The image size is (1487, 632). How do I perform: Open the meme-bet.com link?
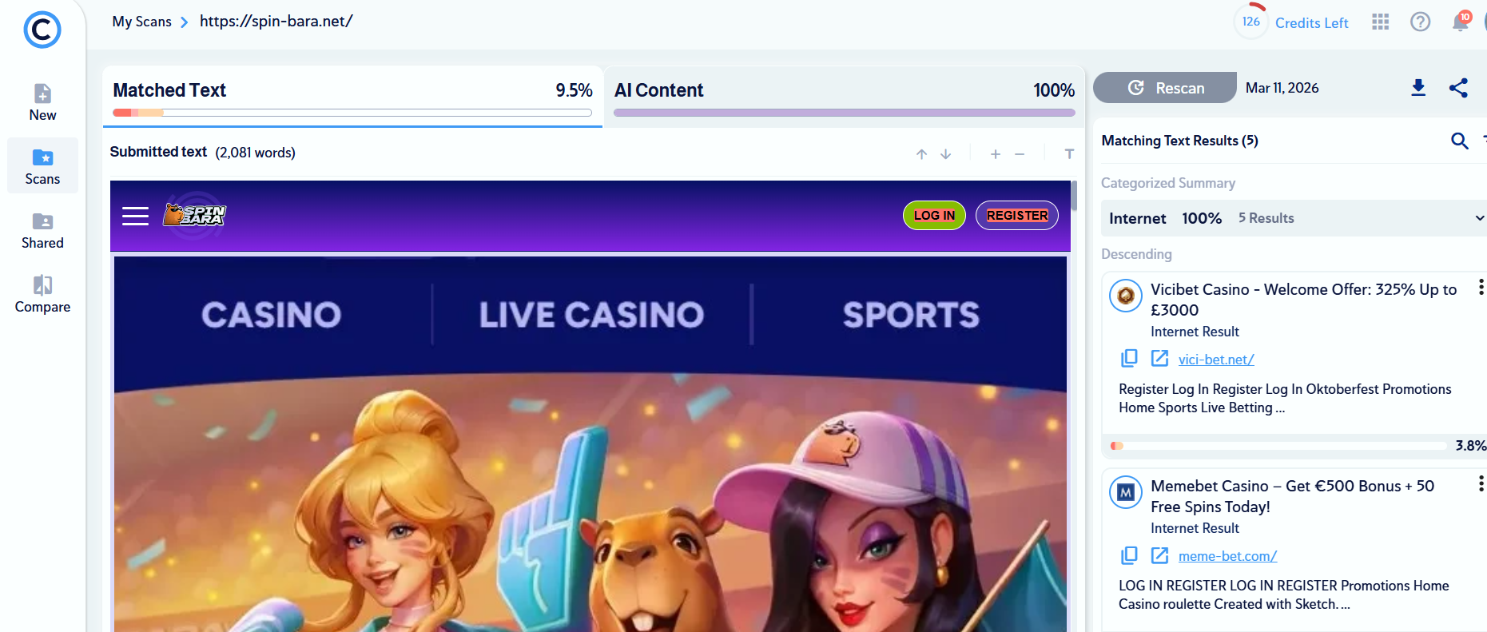tap(1227, 556)
